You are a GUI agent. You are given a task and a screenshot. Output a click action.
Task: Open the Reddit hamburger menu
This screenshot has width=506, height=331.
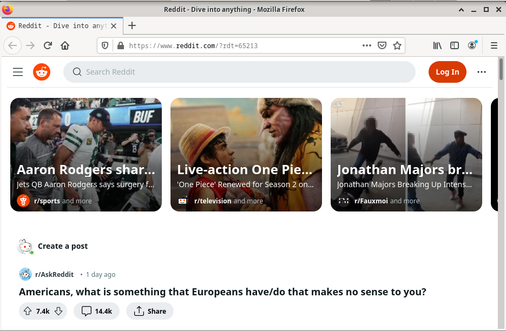pos(18,72)
